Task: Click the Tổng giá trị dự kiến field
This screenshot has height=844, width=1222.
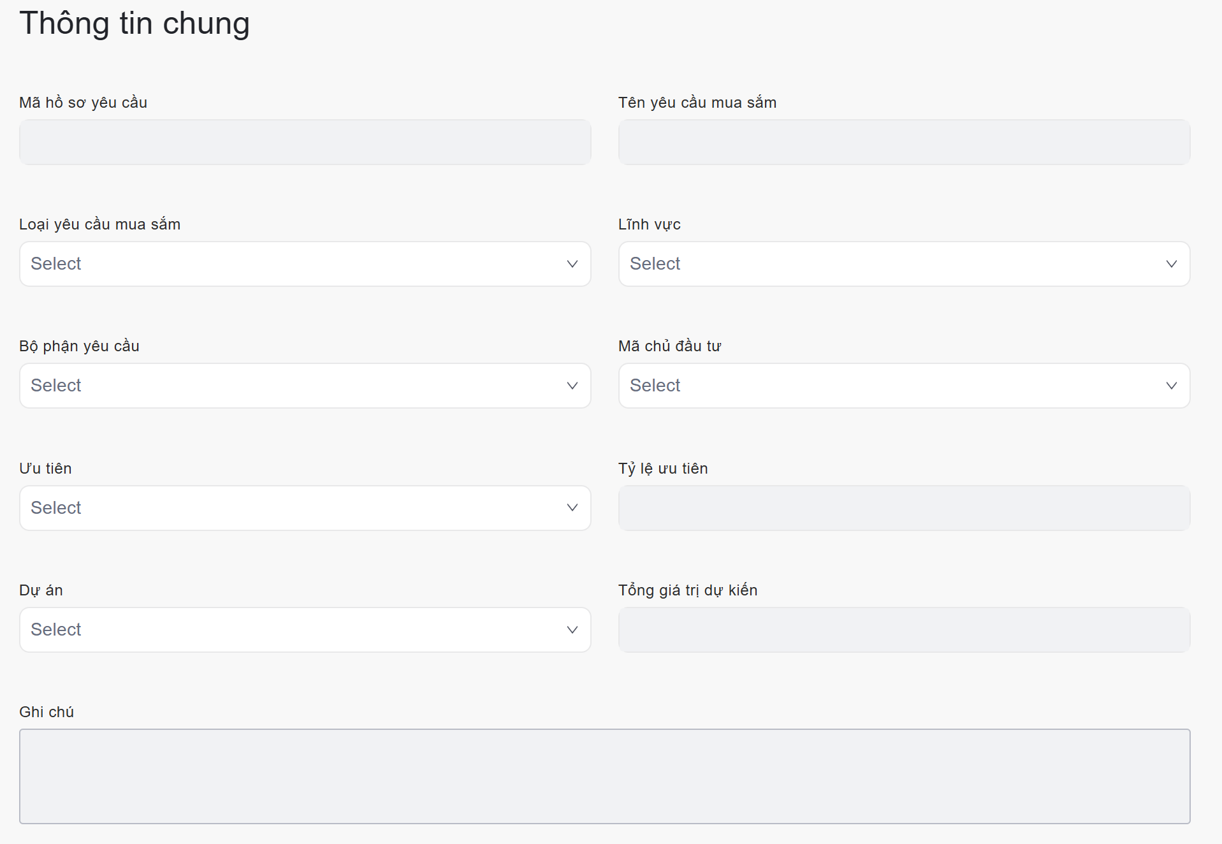Action: 904,630
